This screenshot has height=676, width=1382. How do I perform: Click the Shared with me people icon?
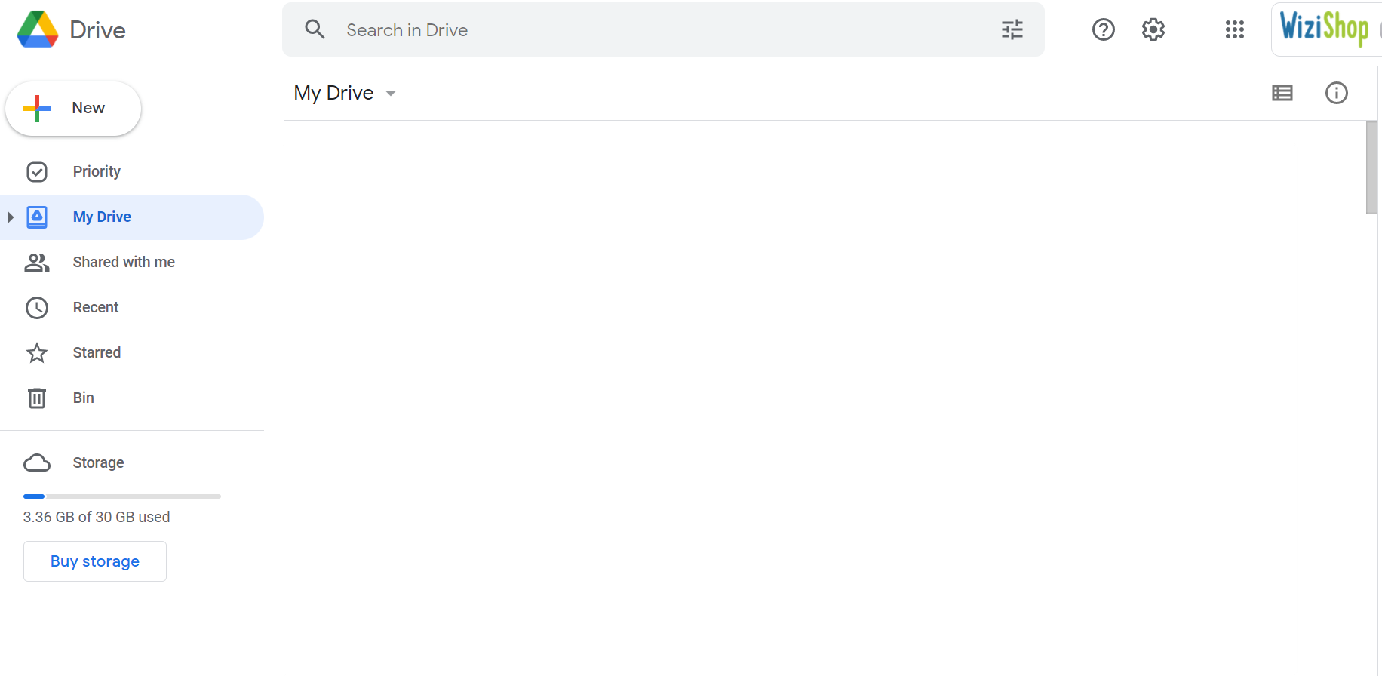[37, 263]
